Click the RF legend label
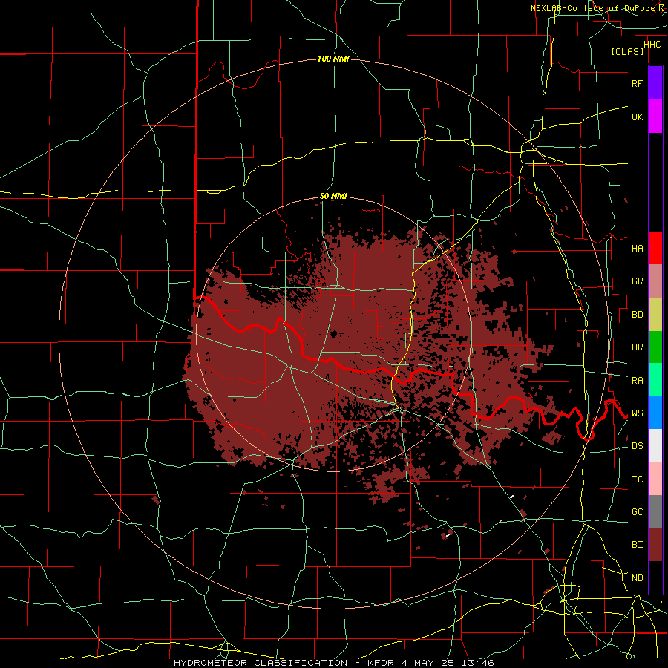The height and width of the screenshot is (668, 668). pyautogui.click(x=637, y=83)
